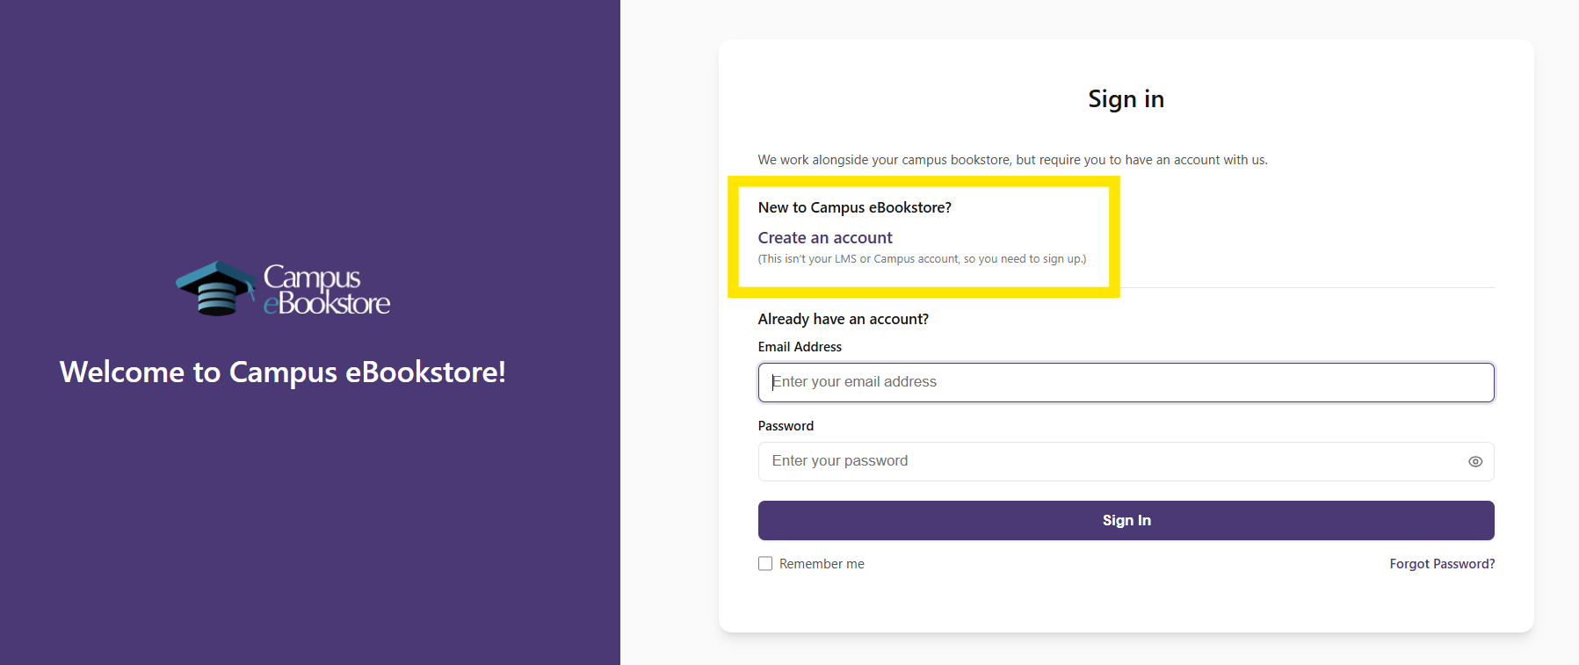Open the Create an account link
This screenshot has height=665, width=1579.
pos(825,238)
